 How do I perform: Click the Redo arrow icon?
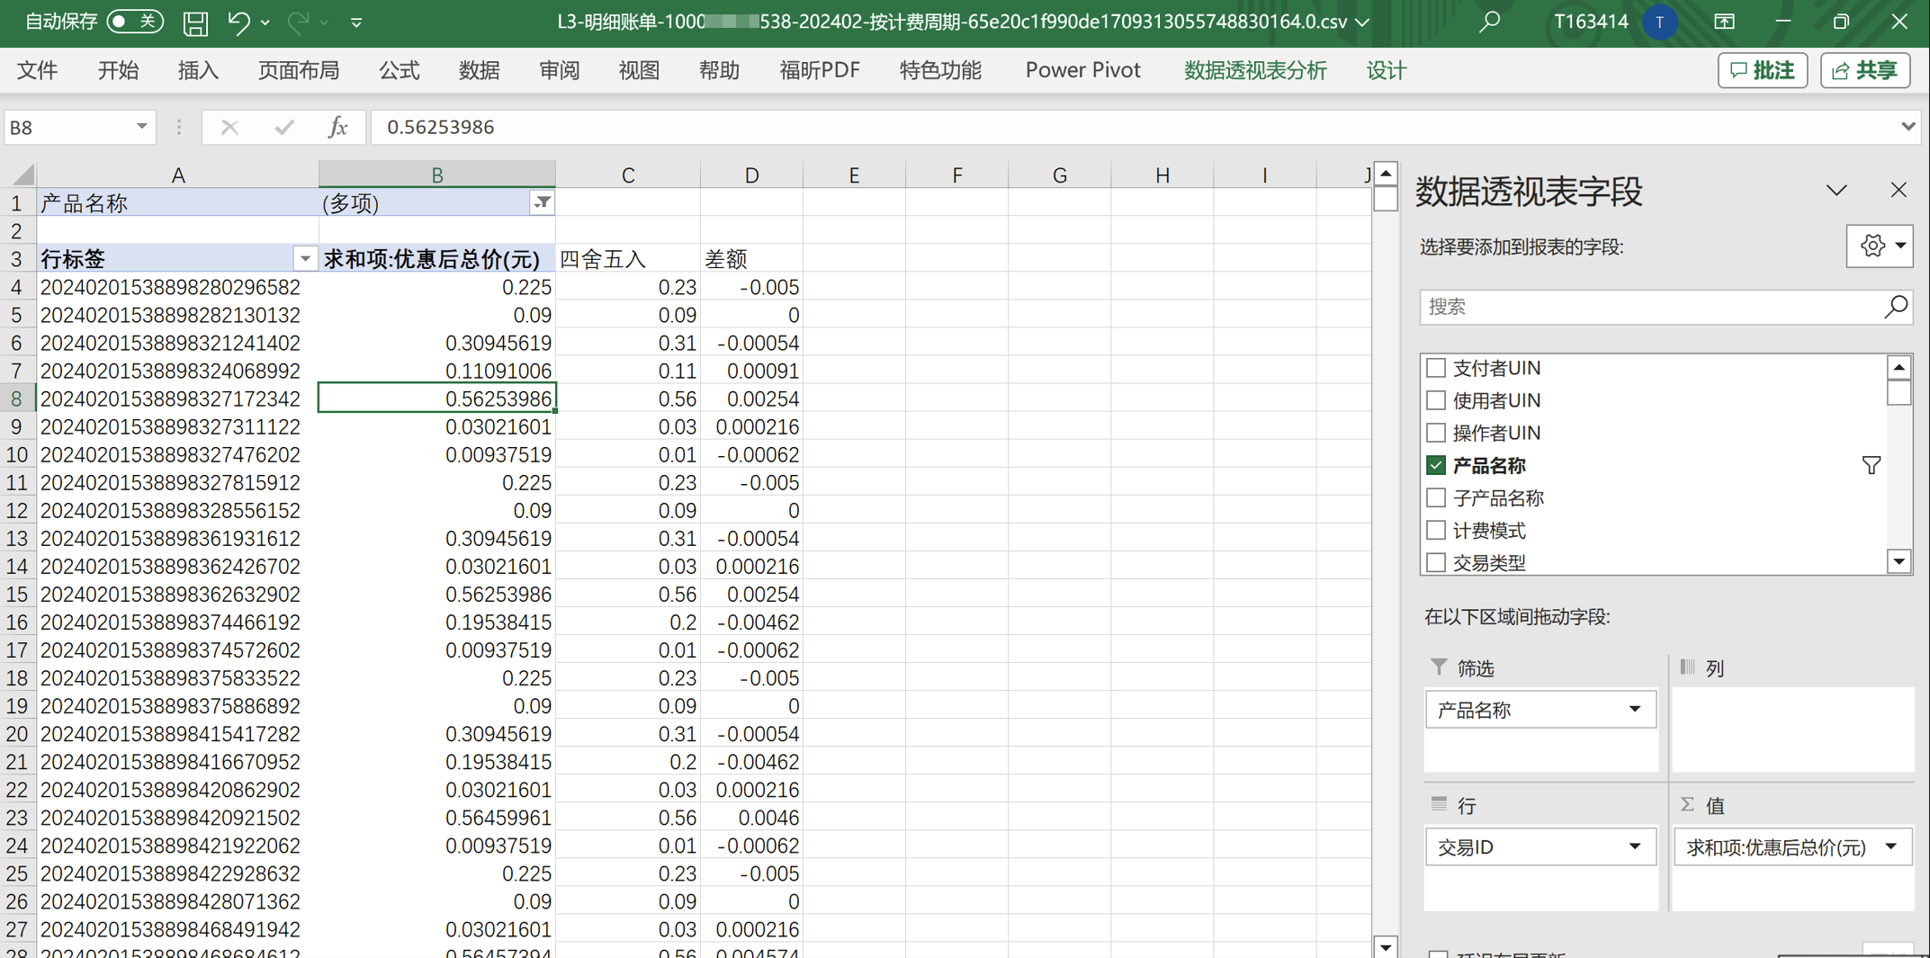[298, 22]
